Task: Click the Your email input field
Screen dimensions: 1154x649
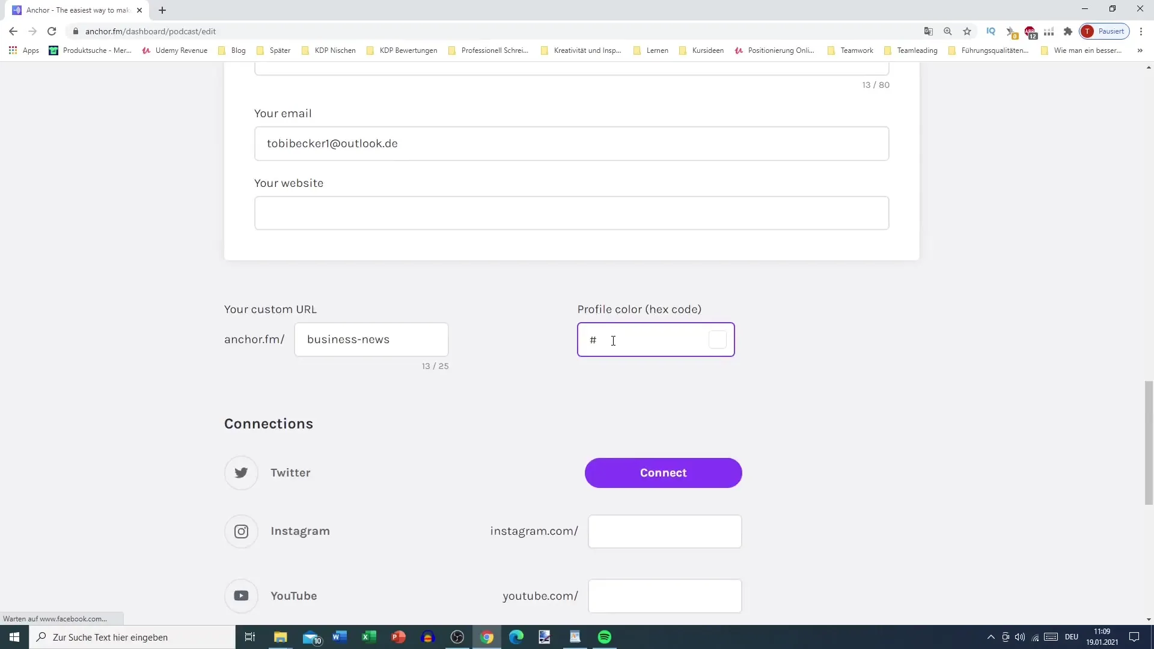Action: (572, 144)
